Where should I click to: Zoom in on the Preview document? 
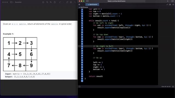click(51, 2)
